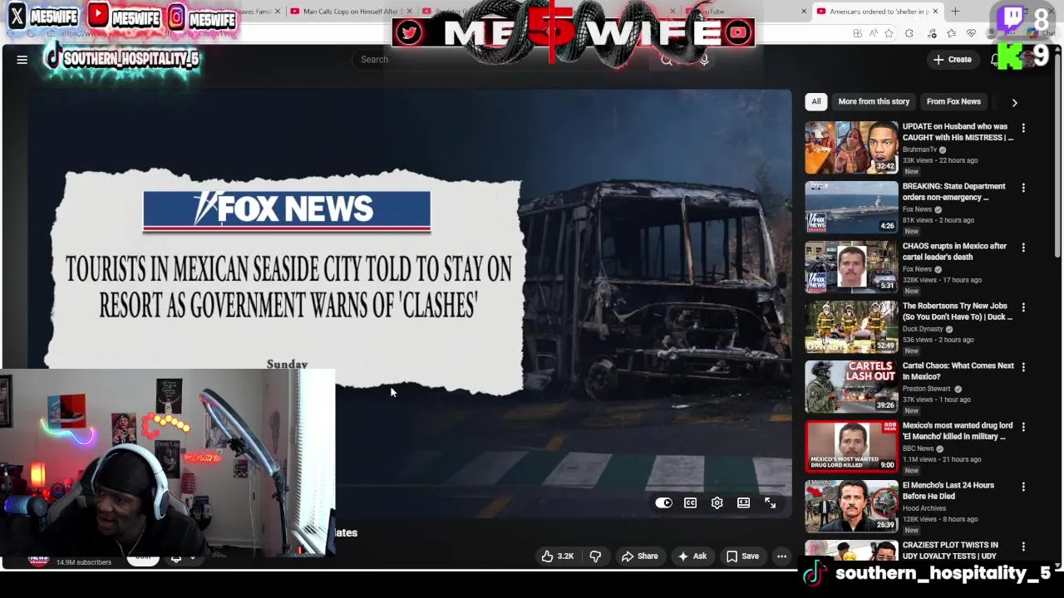Open options menu for 'CHAOS erupts in Mexico' video
Screen dimensions: 1064x598
(1023, 248)
